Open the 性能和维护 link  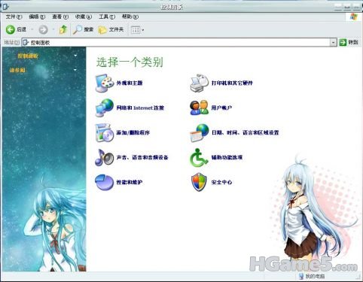point(130,182)
